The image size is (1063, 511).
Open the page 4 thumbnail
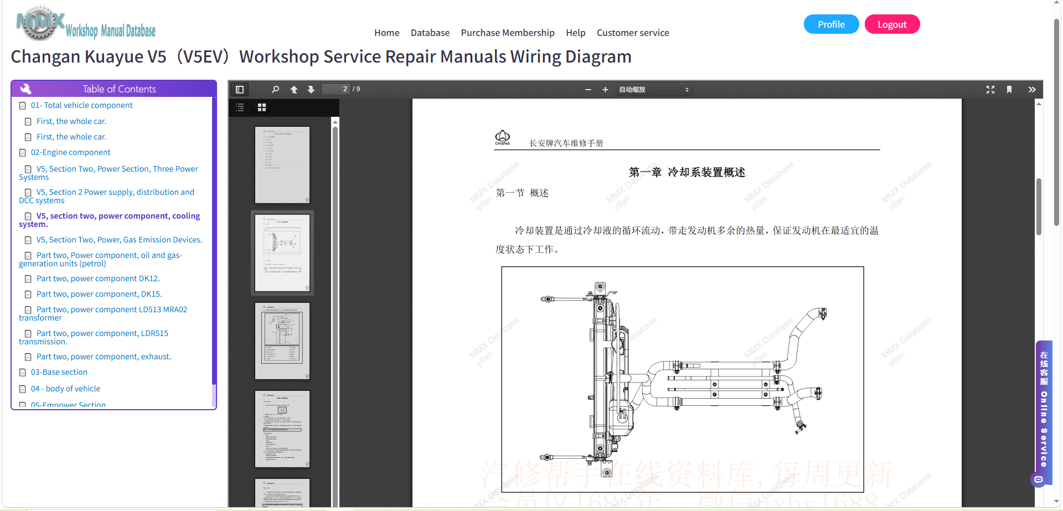click(282, 429)
